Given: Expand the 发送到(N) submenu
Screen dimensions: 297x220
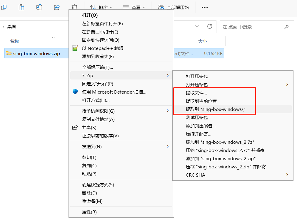Looking at the screenshot, I should coord(168,146).
